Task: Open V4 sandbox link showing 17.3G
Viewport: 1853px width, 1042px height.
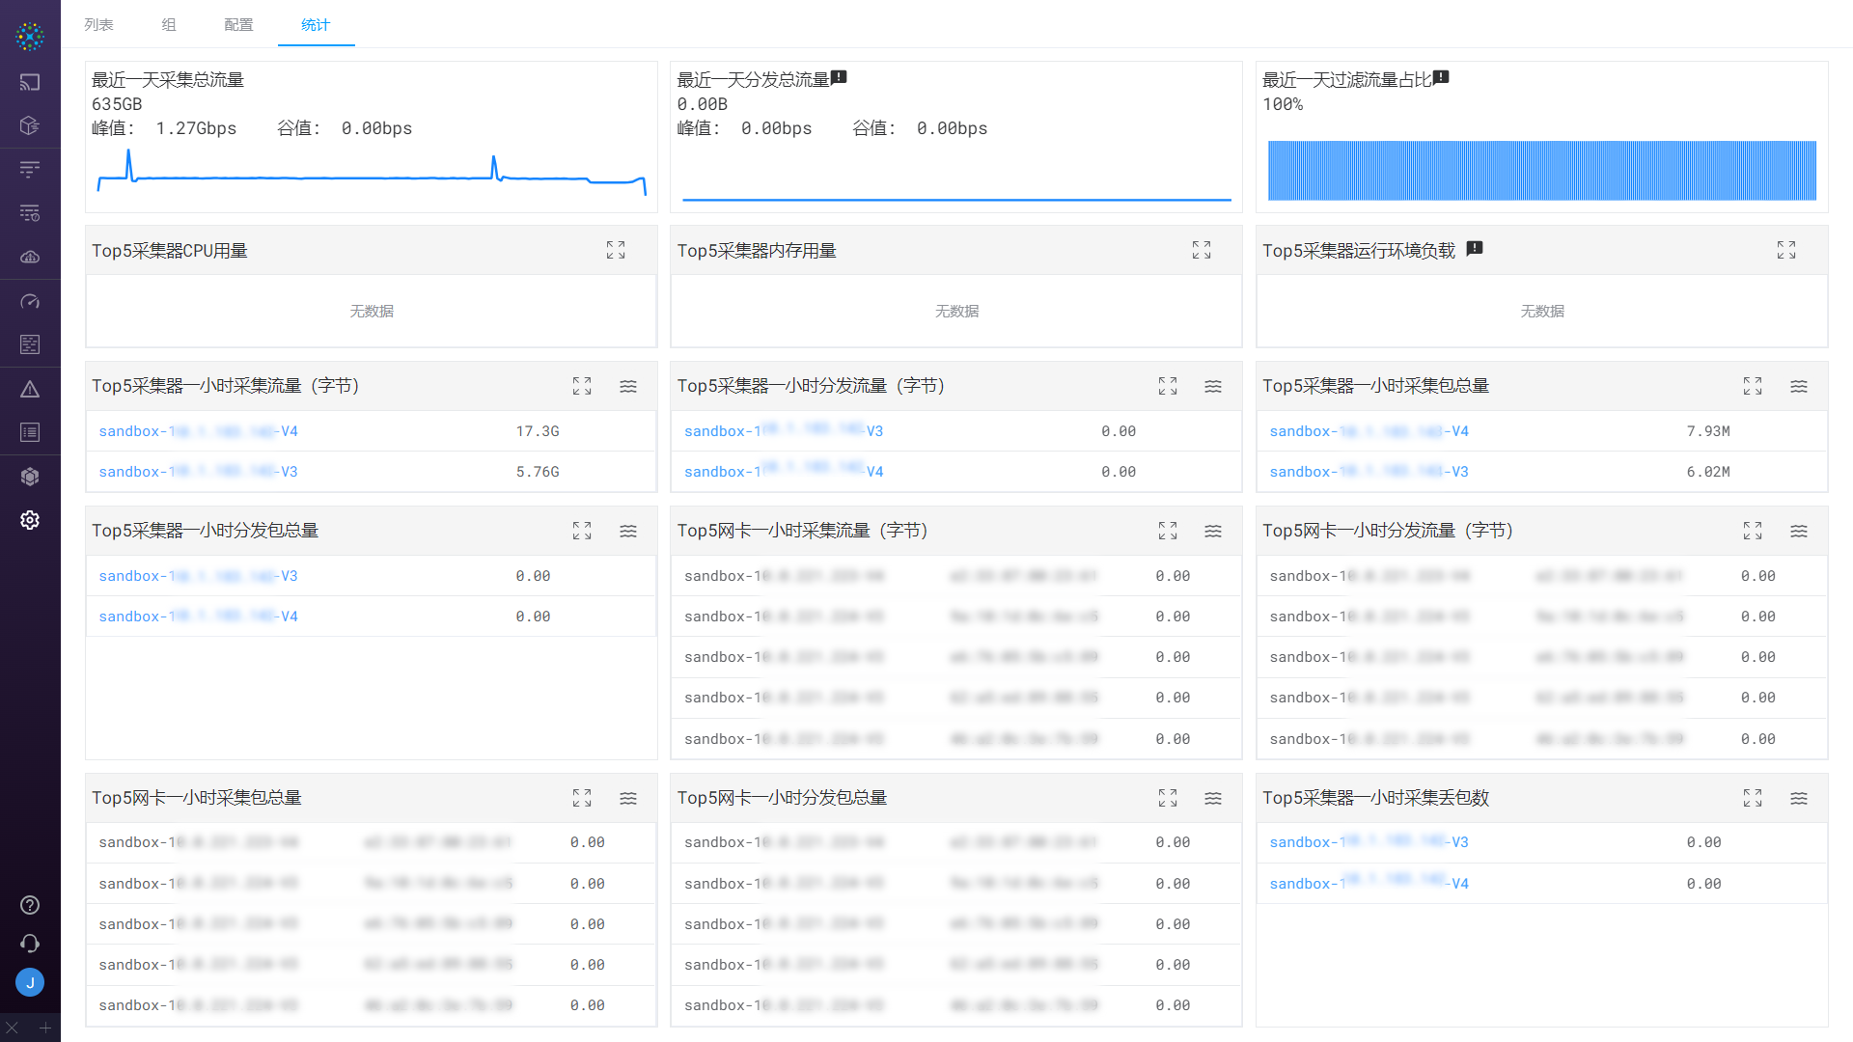Action: point(198,431)
